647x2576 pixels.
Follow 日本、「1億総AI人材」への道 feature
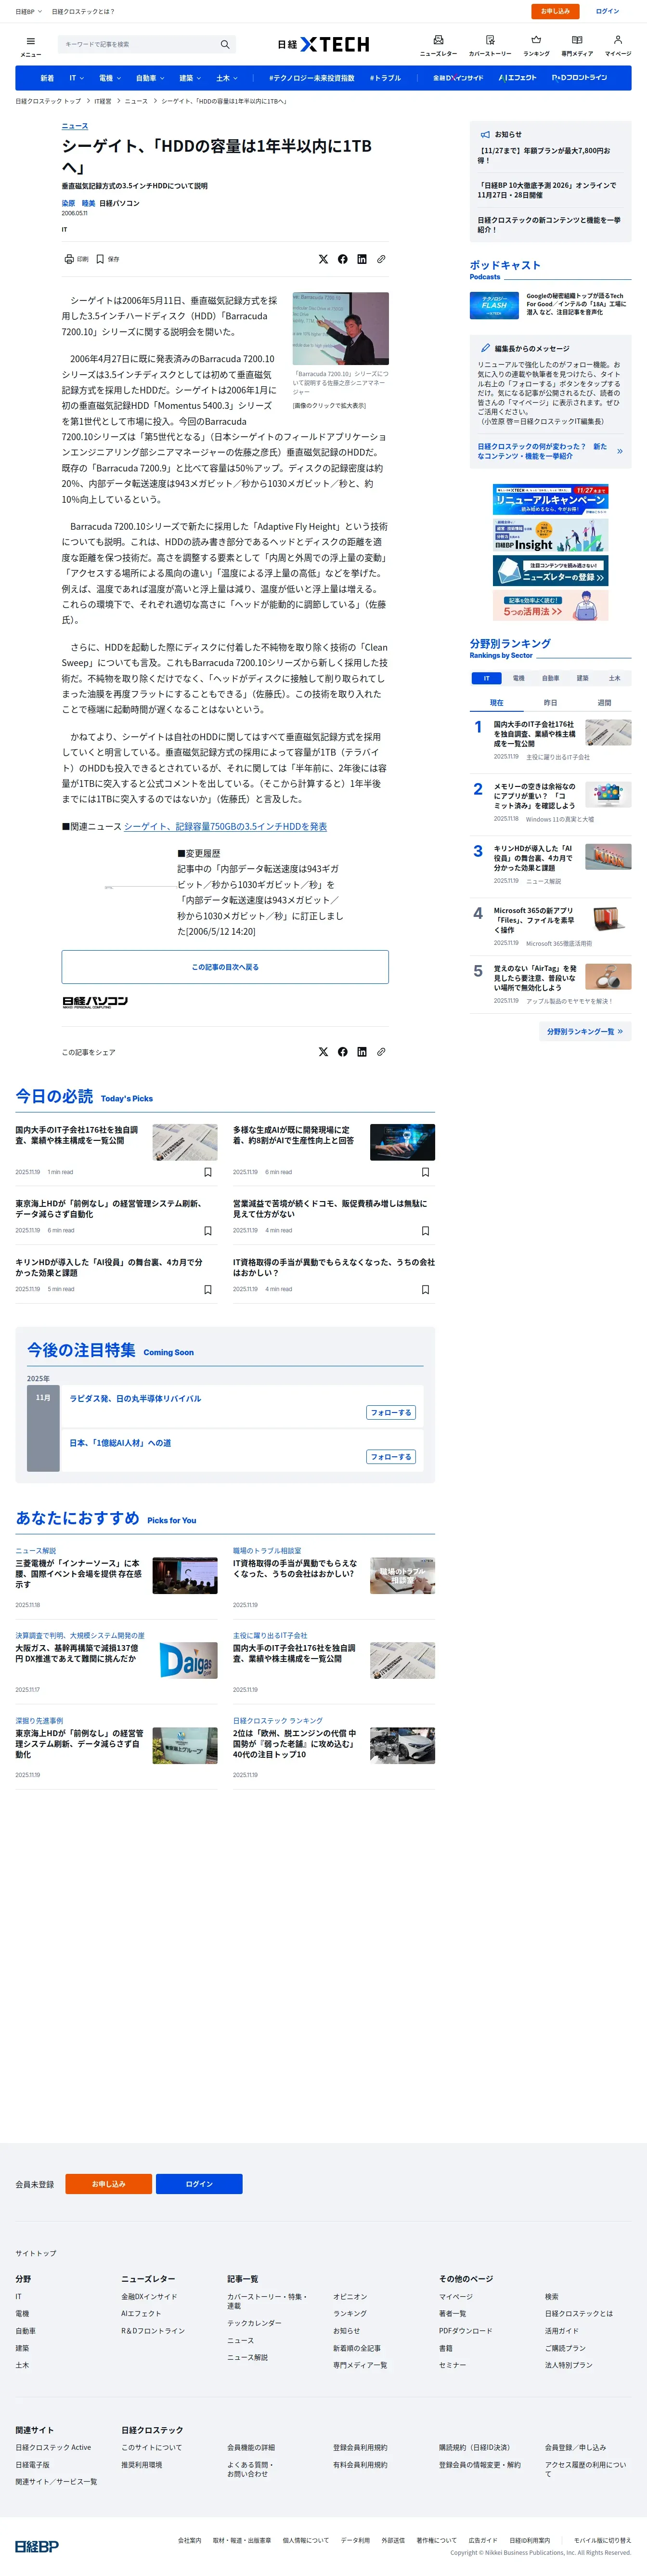coord(391,1456)
